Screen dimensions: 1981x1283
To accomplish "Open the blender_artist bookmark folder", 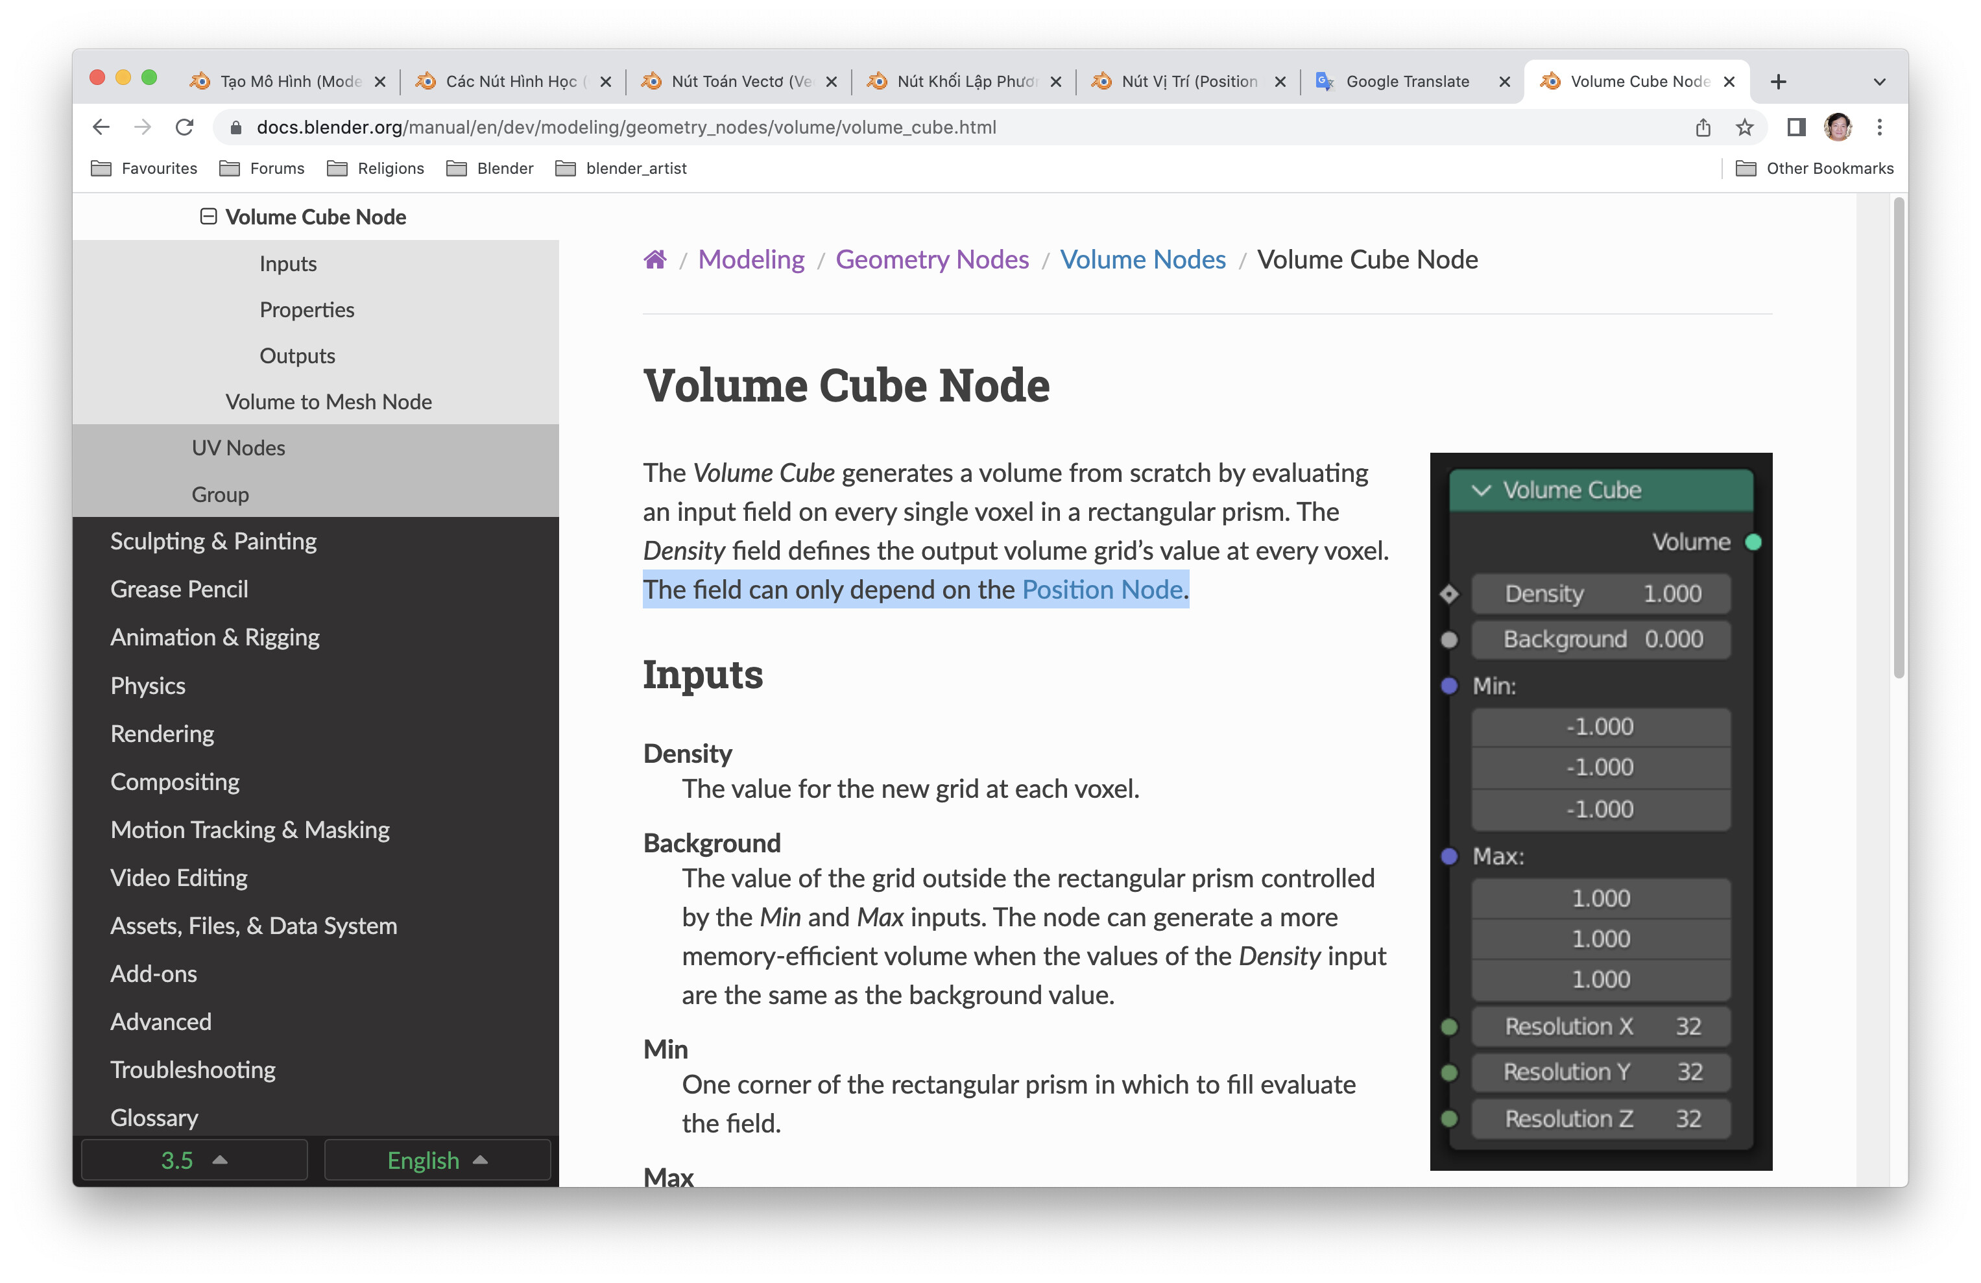I will pos(621,168).
